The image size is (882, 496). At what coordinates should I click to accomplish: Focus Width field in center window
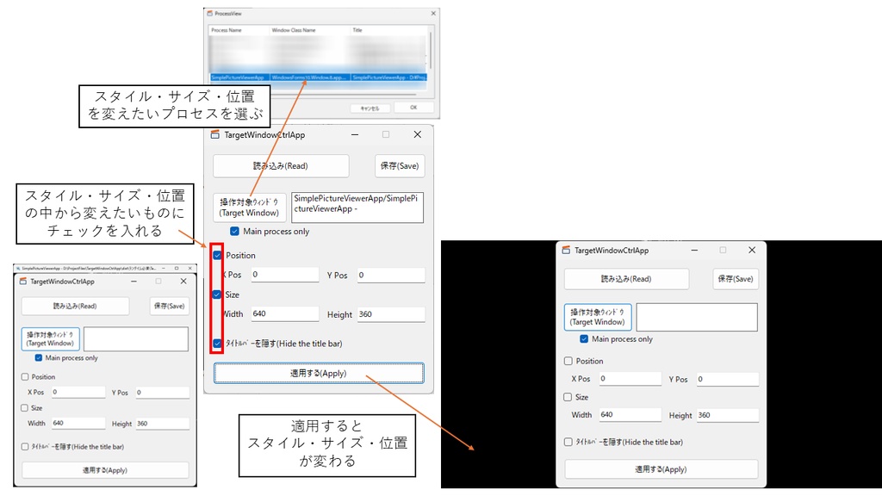pyautogui.click(x=284, y=313)
